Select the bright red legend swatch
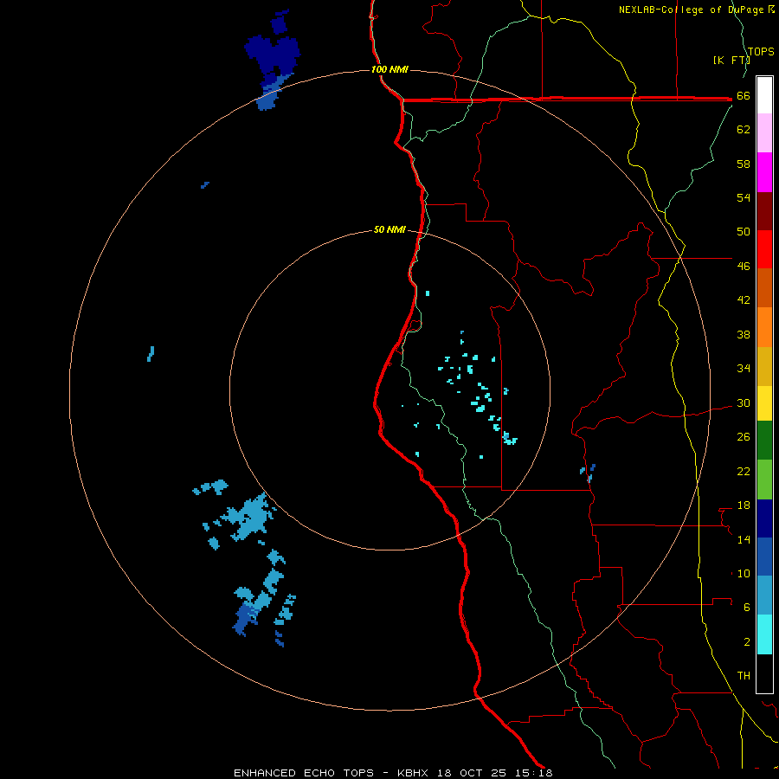The width and height of the screenshot is (779, 779). pyautogui.click(x=764, y=249)
